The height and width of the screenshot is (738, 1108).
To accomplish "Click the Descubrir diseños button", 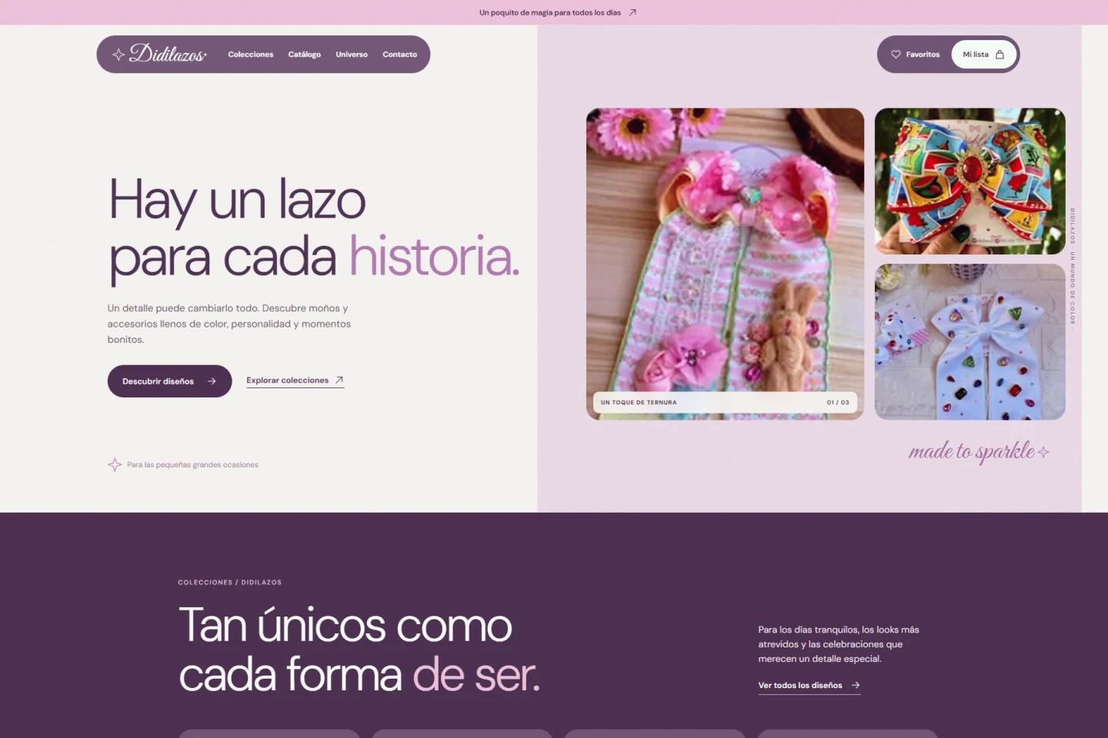I will click(x=169, y=381).
